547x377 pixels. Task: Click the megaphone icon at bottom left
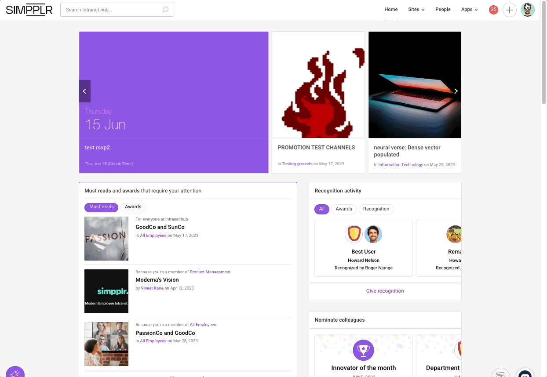pos(15,373)
